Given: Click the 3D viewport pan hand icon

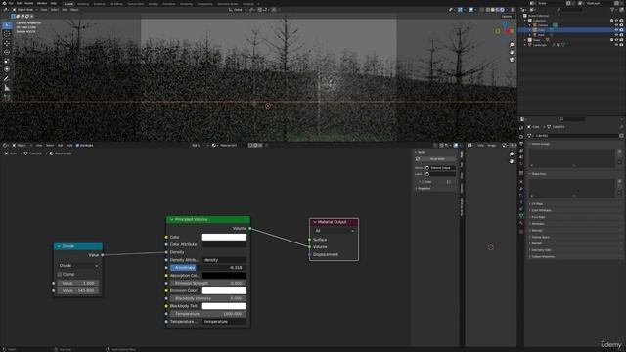Looking at the screenshot, I should pos(512,52).
